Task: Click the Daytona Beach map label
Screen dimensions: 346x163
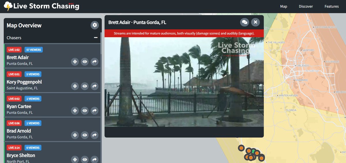Action: 326,27
